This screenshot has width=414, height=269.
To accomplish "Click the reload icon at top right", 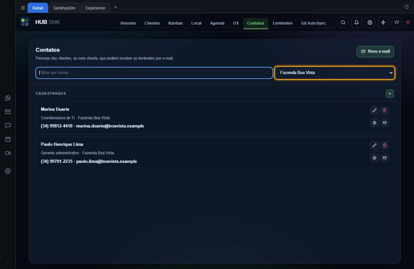I will click(406, 7).
